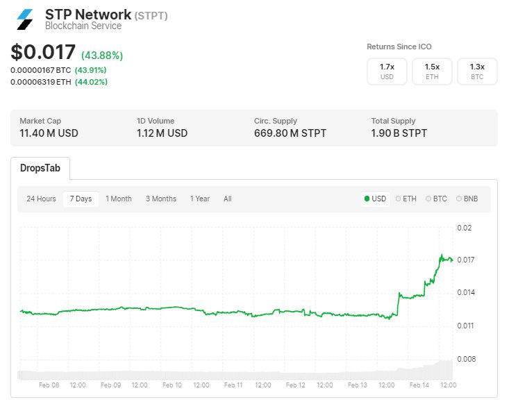The height and width of the screenshot is (411, 509).
Task: Click the Feb 09 x-axis date label
Action: [x=110, y=385]
